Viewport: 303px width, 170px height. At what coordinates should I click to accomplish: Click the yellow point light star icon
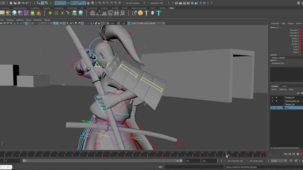click(x=62, y=13)
